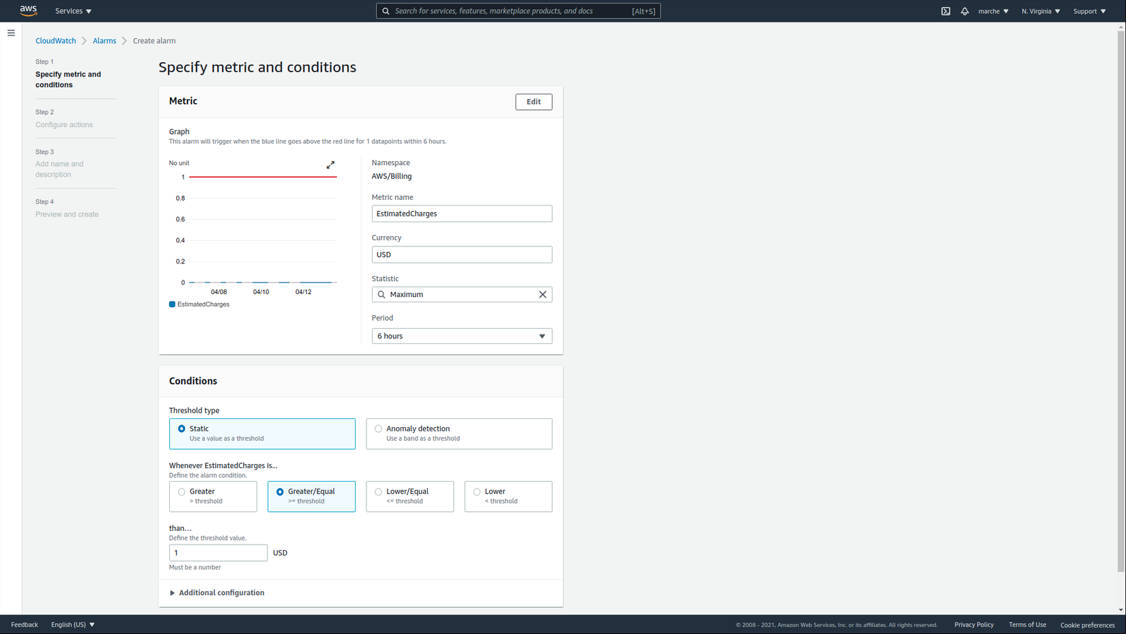The image size is (1126, 634).
Task: Click the threshold value input field
Action: coord(218,553)
